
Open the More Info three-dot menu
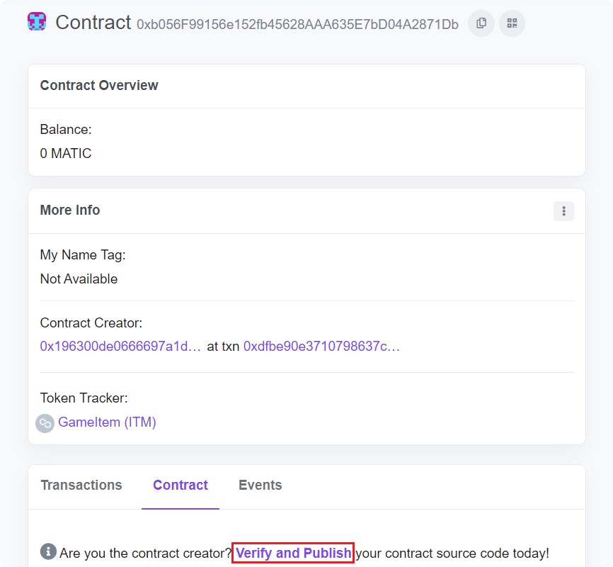pos(563,210)
